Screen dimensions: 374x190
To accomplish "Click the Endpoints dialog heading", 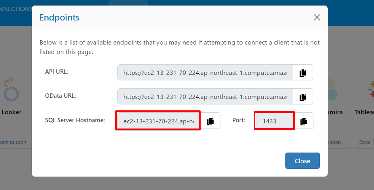I will (59, 17).
